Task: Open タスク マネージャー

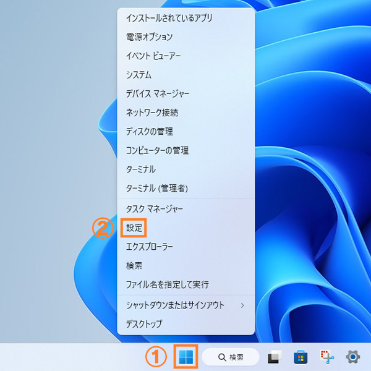Action: click(x=186, y=209)
